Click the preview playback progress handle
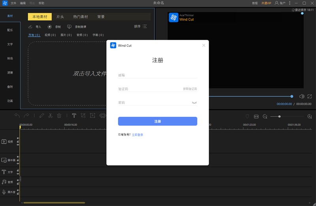 pos(292,96)
